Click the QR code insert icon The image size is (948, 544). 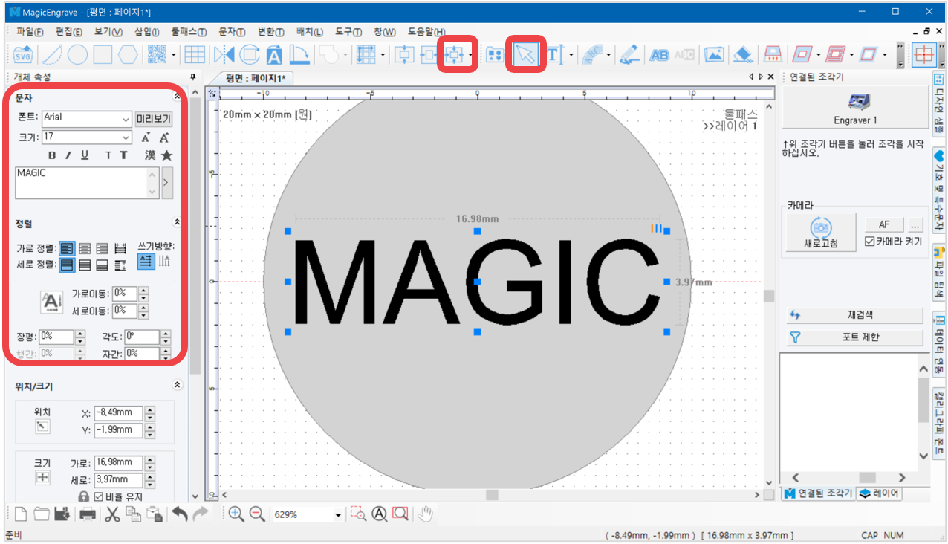tap(157, 55)
